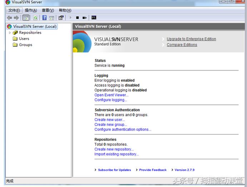Screen dimensions: 247x187
Task: Open the 文件(F) menu
Action: click(x=14, y=10)
